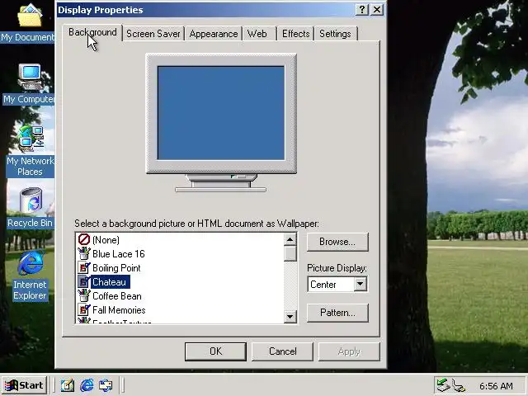Select (None) in wallpaper list

pos(106,240)
